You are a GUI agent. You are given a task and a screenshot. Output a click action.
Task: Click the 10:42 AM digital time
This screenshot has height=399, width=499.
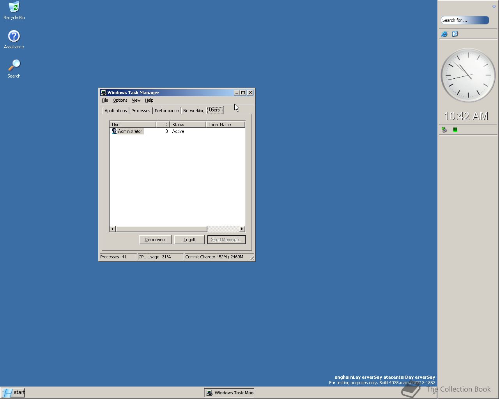(x=466, y=116)
